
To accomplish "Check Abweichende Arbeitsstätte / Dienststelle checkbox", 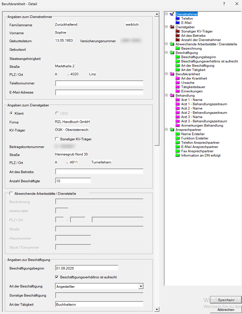I will [x=11, y=194].
